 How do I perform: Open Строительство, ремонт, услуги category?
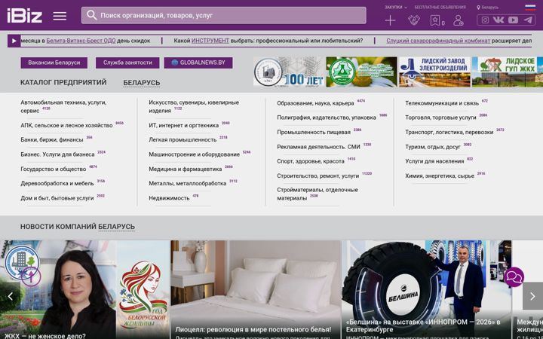[318, 176]
